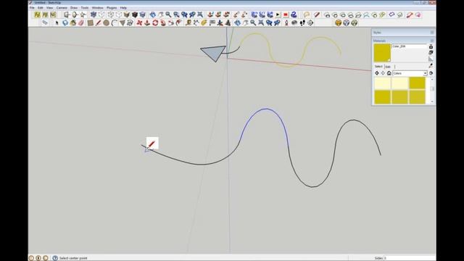Open the Colors library dropdown
This screenshot has height=261, width=464.
410,73
